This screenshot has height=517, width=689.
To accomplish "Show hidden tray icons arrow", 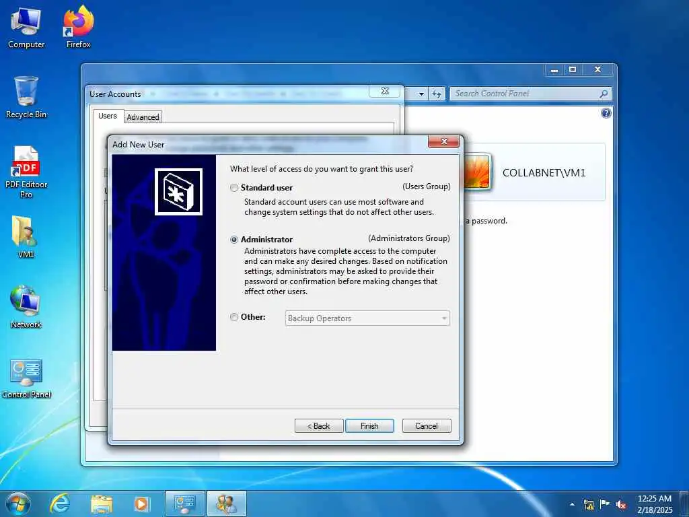I will coord(572,504).
